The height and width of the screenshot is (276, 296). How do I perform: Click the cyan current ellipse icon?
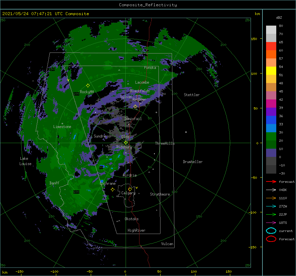click(x=271, y=231)
